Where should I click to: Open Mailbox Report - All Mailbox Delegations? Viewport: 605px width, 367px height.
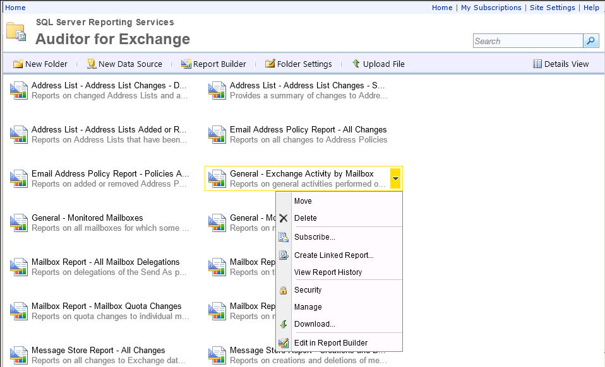point(105,262)
